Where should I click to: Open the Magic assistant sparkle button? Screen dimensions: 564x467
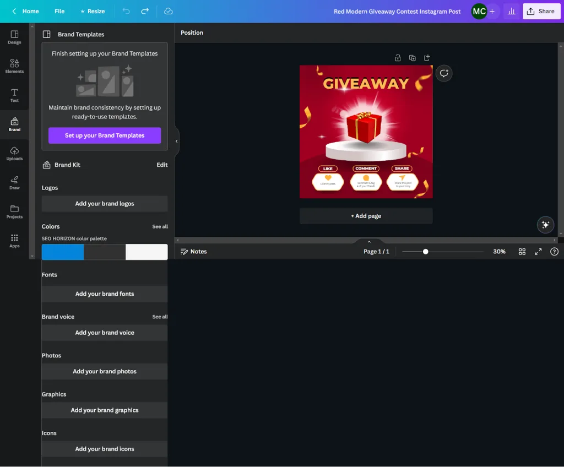[545, 225]
